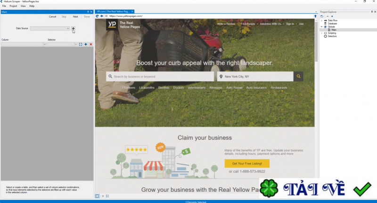
Task: Open the tab list dropdown arrow above the browser
Action: (x=316, y=12)
